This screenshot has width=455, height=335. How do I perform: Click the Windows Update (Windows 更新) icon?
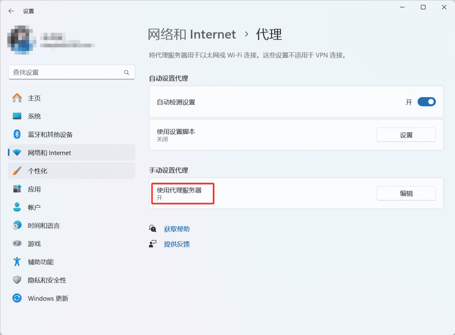pyautogui.click(x=17, y=298)
